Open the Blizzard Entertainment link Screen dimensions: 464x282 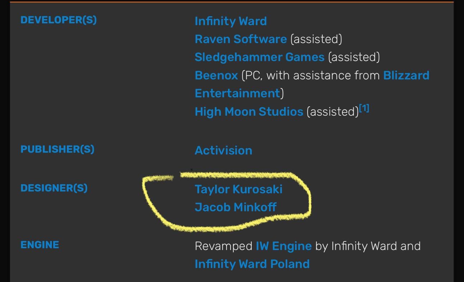(406, 75)
